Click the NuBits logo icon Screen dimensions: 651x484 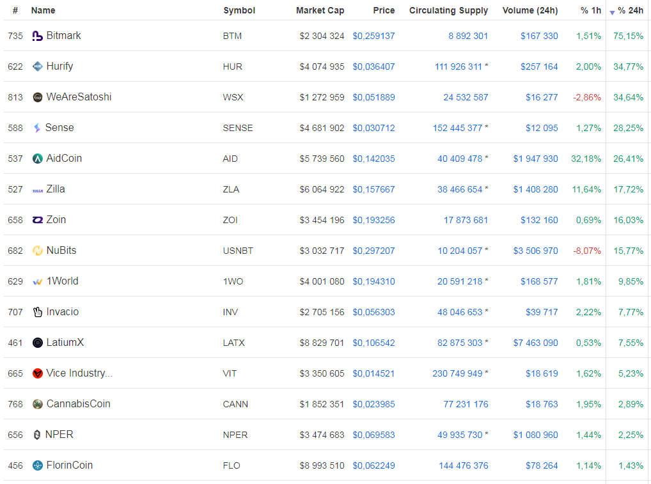pos(37,251)
